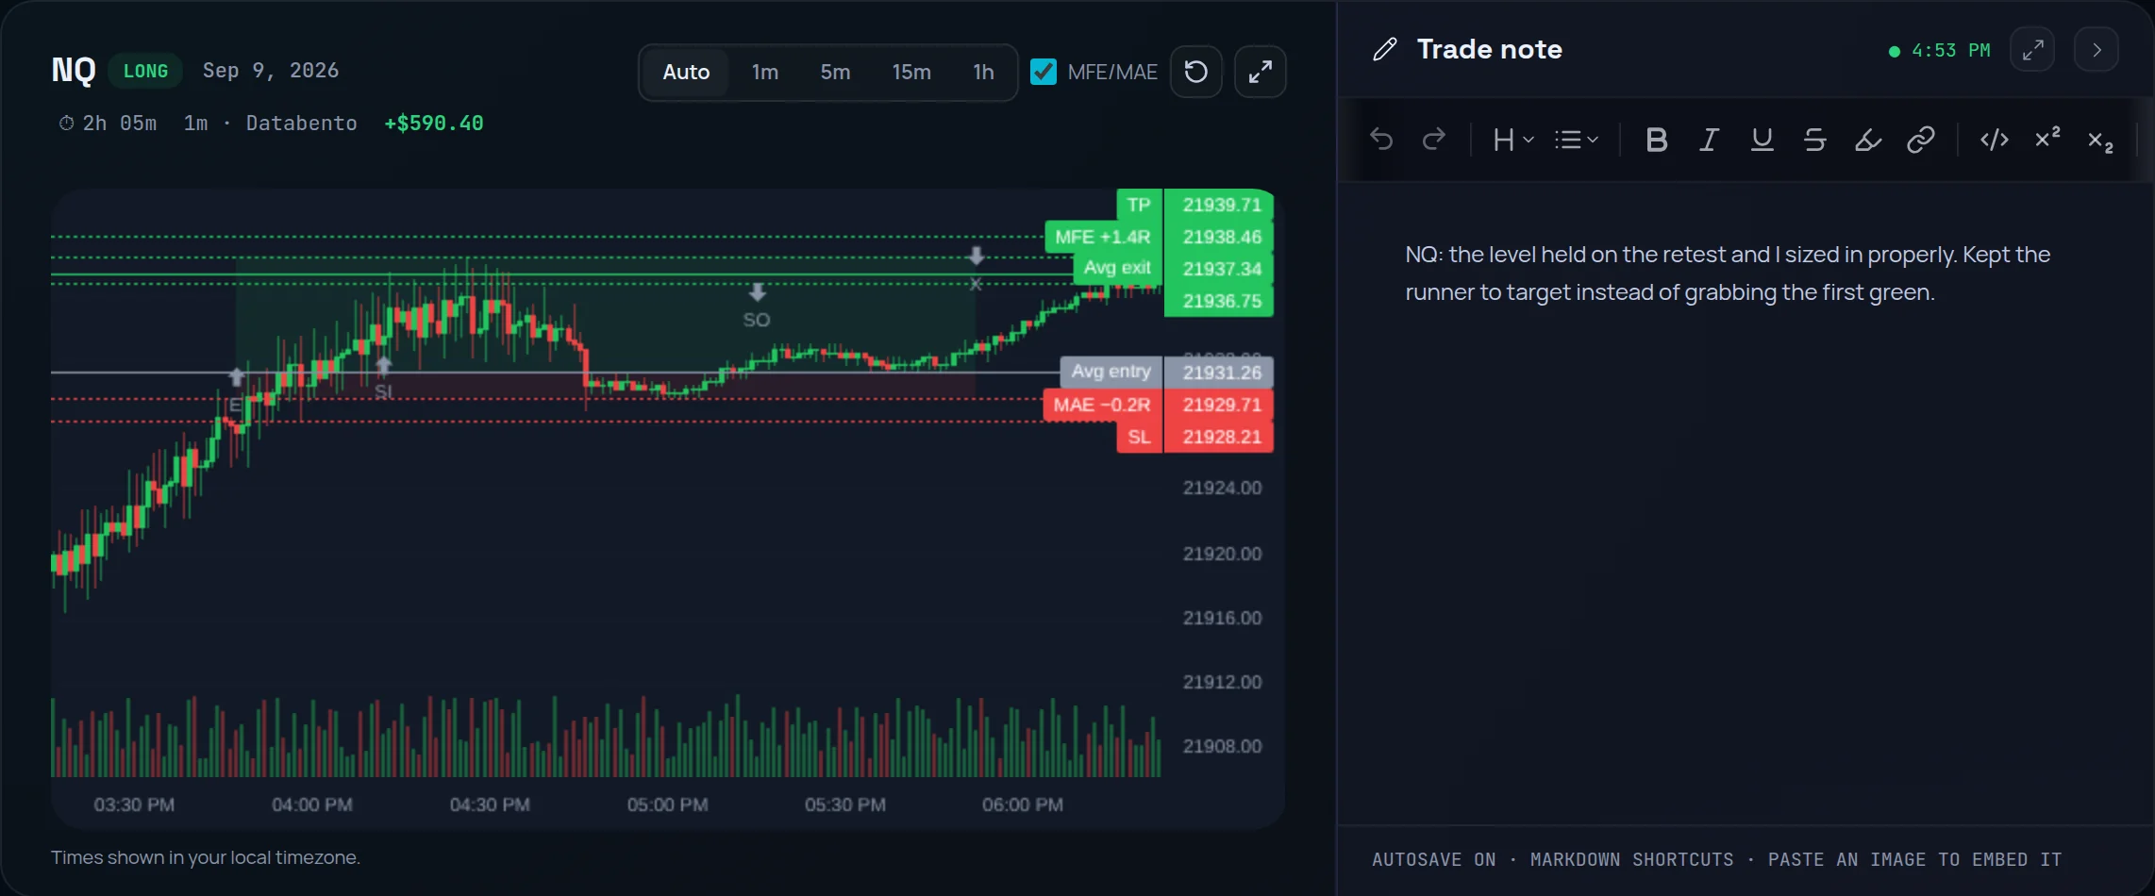Expand the trade note panel

pos(2032,49)
